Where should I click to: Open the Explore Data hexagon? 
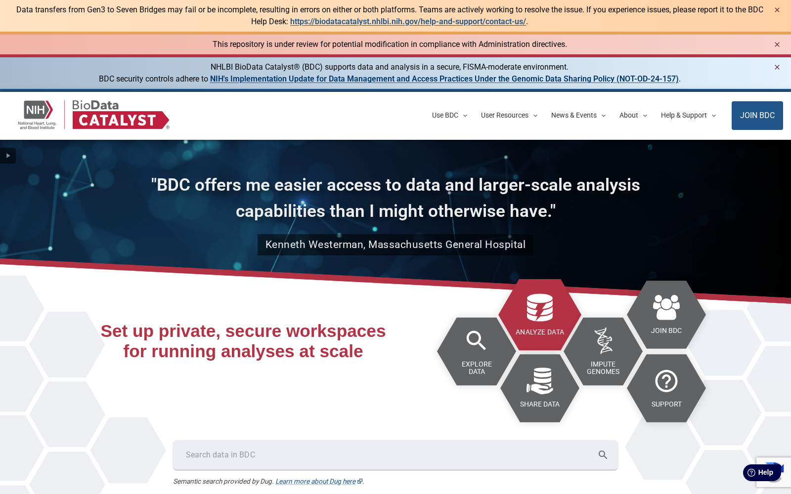(477, 351)
